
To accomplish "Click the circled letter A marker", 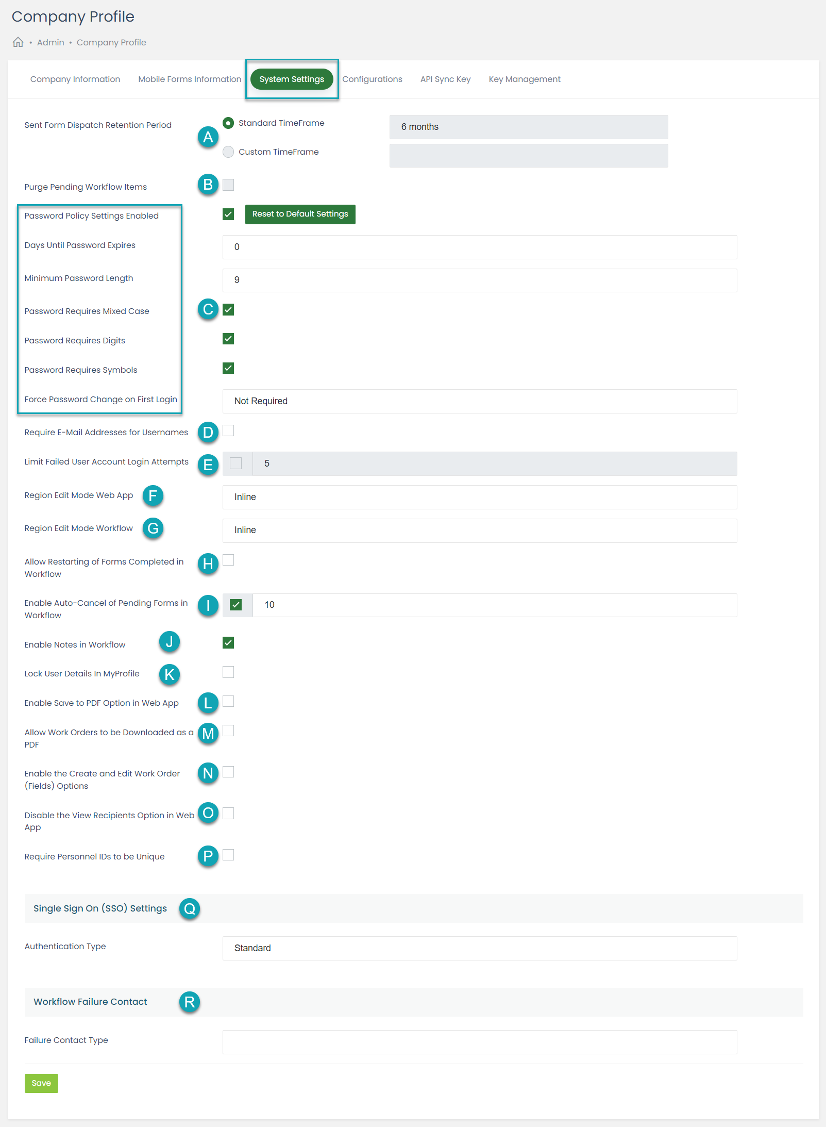I will (x=208, y=137).
